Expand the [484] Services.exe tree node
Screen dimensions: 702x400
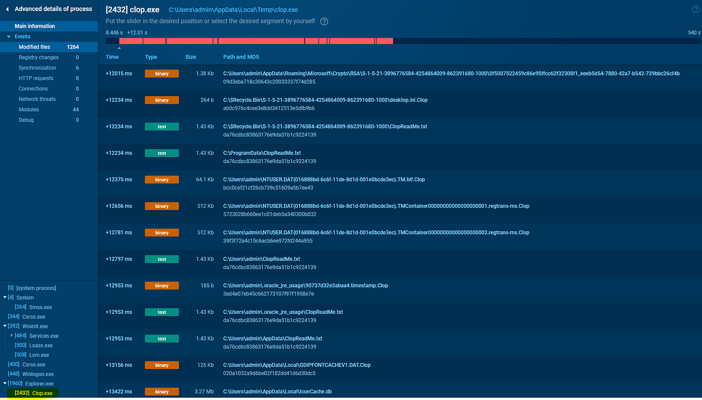tap(12, 335)
